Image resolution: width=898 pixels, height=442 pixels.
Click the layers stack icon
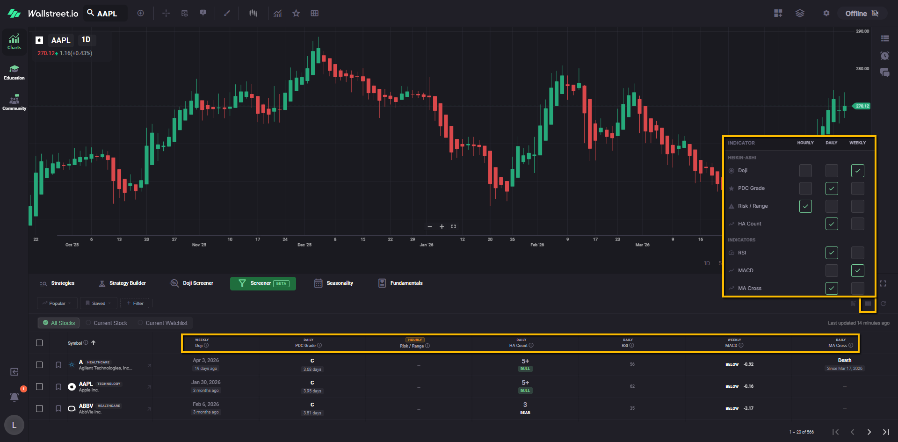(x=800, y=13)
